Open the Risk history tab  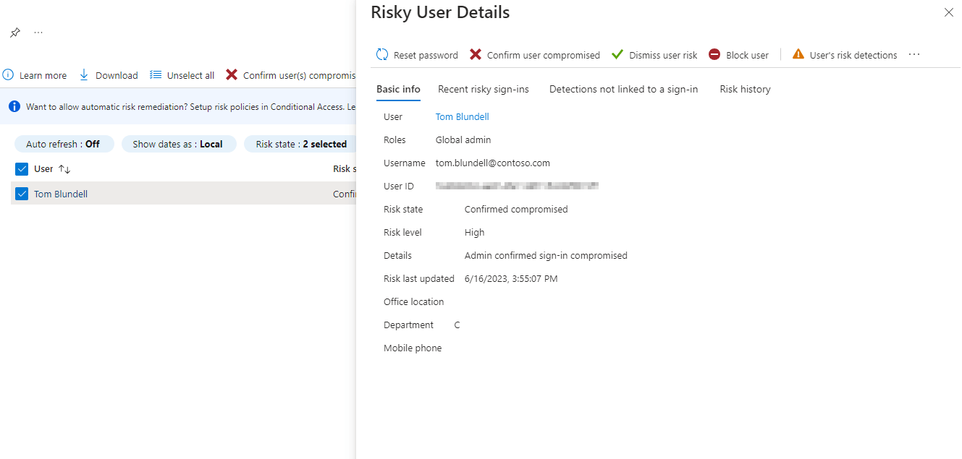click(x=745, y=89)
